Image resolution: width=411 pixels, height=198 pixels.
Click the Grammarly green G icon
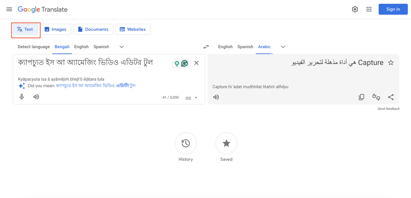pyautogui.click(x=185, y=64)
